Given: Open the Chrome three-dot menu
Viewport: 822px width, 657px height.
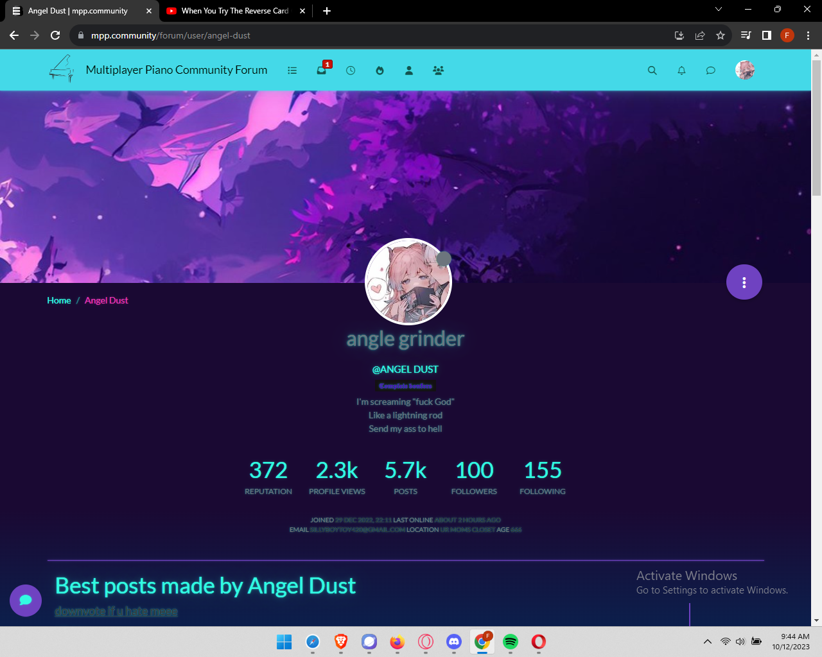Looking at the screenshot, I should 808,35.
